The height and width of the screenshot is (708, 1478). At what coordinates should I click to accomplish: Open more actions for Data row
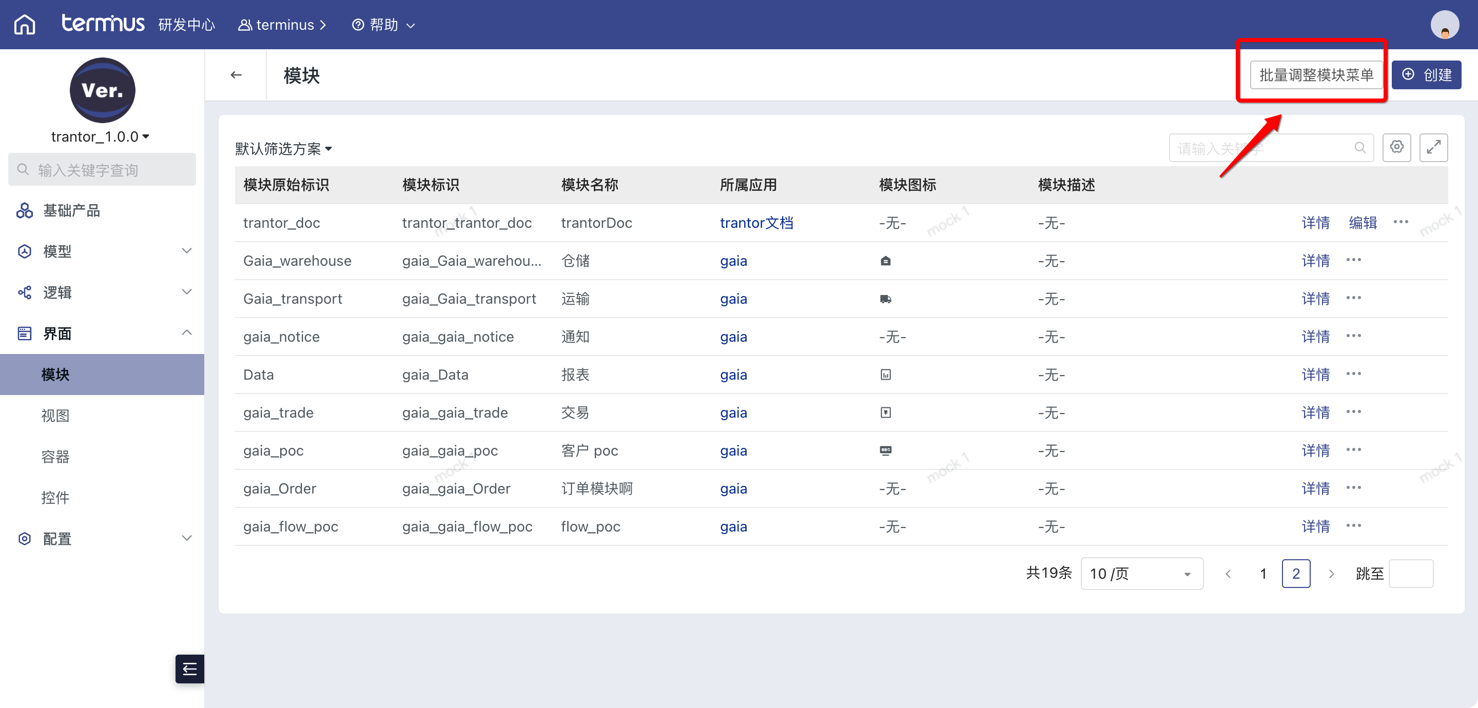pos(1353,373)
